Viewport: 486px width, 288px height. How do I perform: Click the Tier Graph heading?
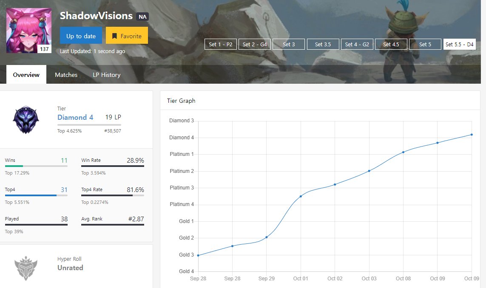point(181,101)
